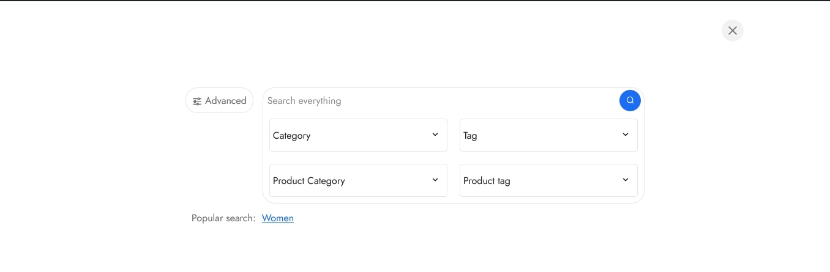The width and height of the screenshot is (830, 272).
Task: Close the search overlay with X
Action: click(x=732, y=31)
